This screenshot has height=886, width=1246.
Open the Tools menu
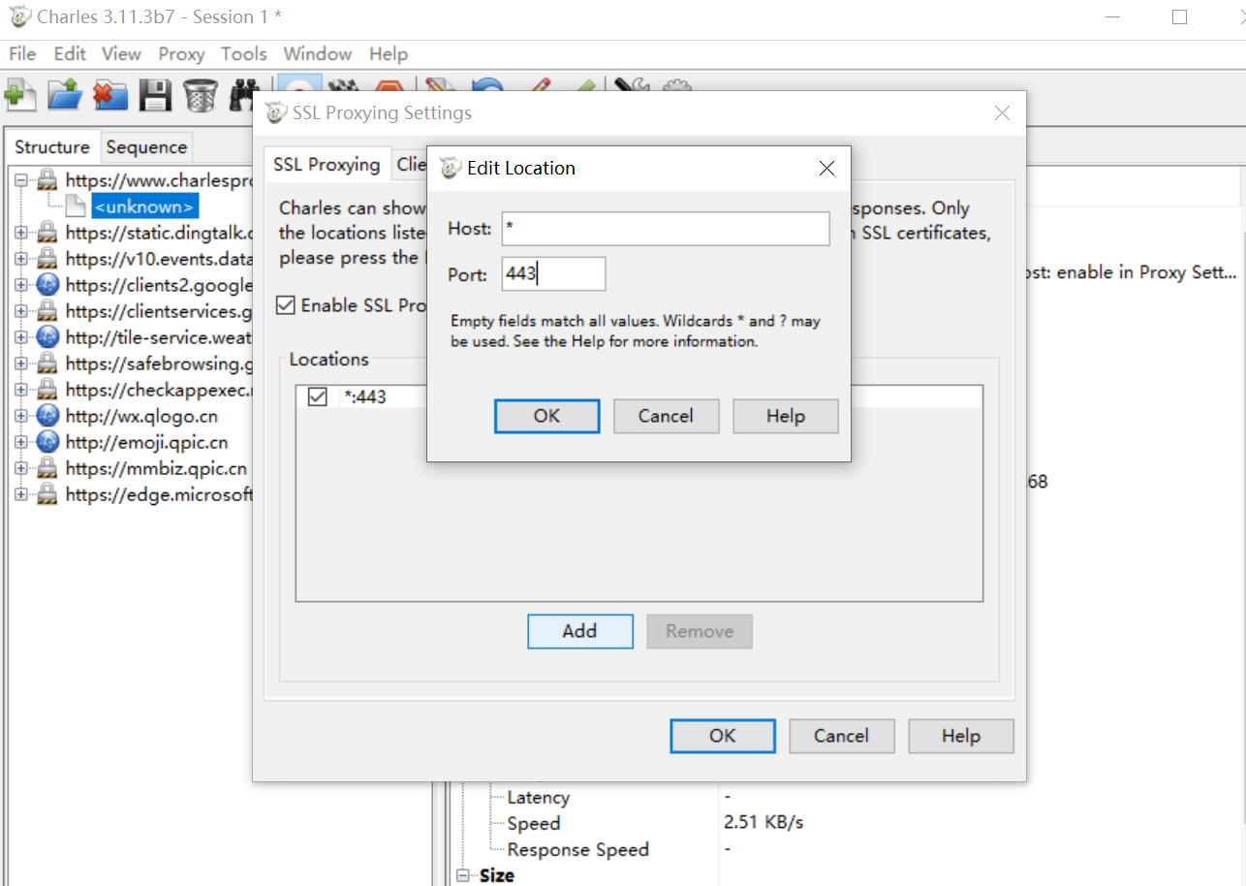click(x=244, y=54)
